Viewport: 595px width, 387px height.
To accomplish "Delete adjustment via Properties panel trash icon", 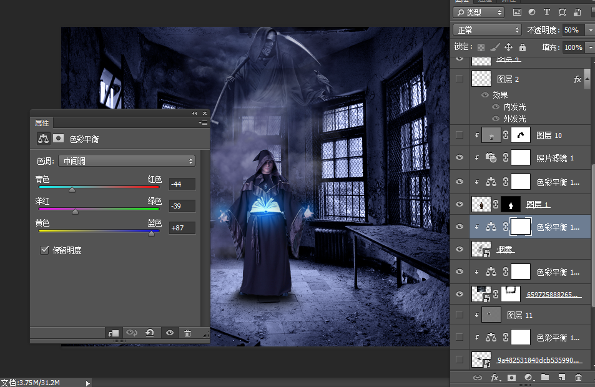I will pos(187,333).
